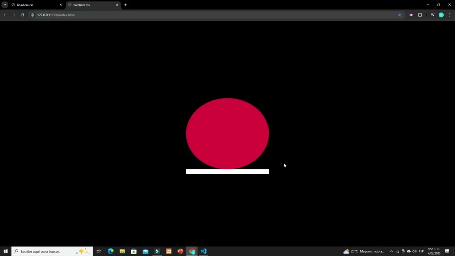Open Task View in taskbar

(98, 251)
